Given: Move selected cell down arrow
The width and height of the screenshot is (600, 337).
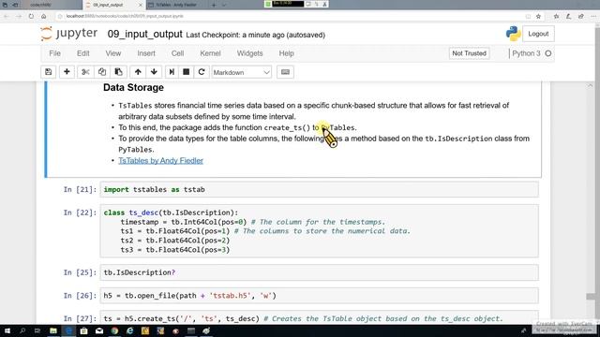Looking at the screenshot, I should coord(154,72).
